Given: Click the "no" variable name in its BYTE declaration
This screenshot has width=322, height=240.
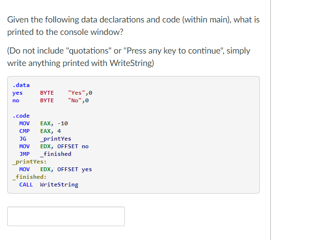Looking at the screenshot, I should pyautogui.click(x=16, y=100).
